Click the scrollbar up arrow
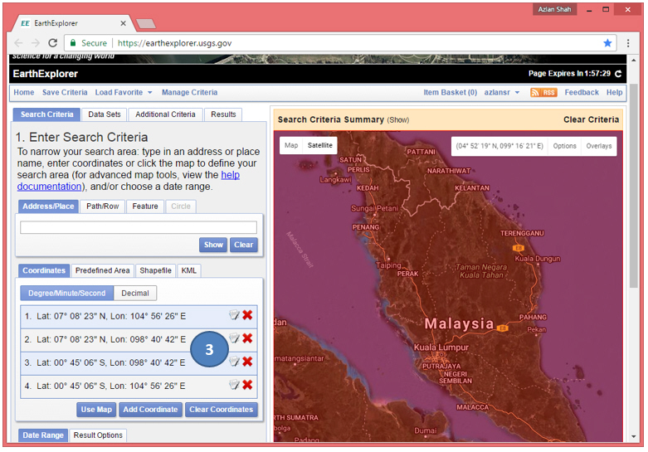The image size is (648, 452). [x=634, y=61]
